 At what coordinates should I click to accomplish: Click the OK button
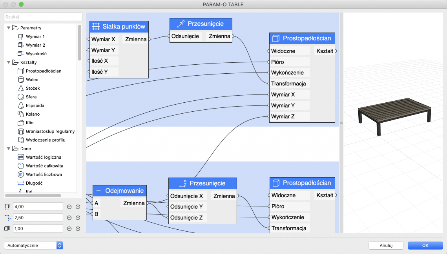(x=425, y=245)
